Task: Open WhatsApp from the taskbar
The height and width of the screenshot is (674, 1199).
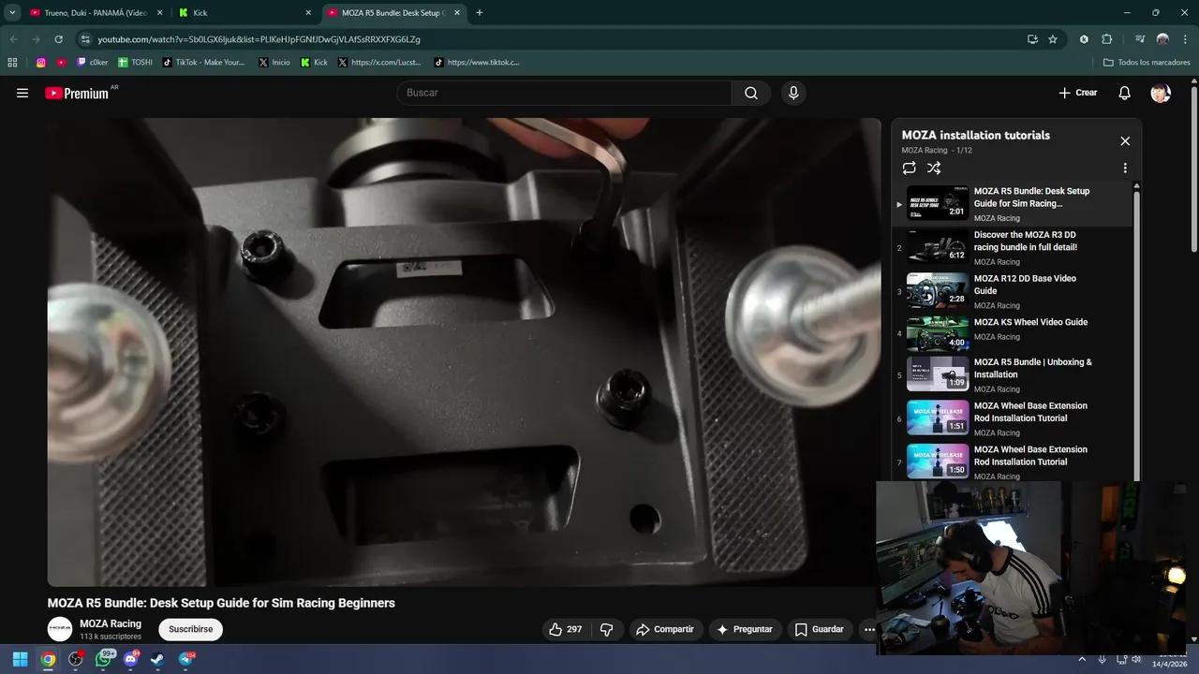Action: coord(104,659)
